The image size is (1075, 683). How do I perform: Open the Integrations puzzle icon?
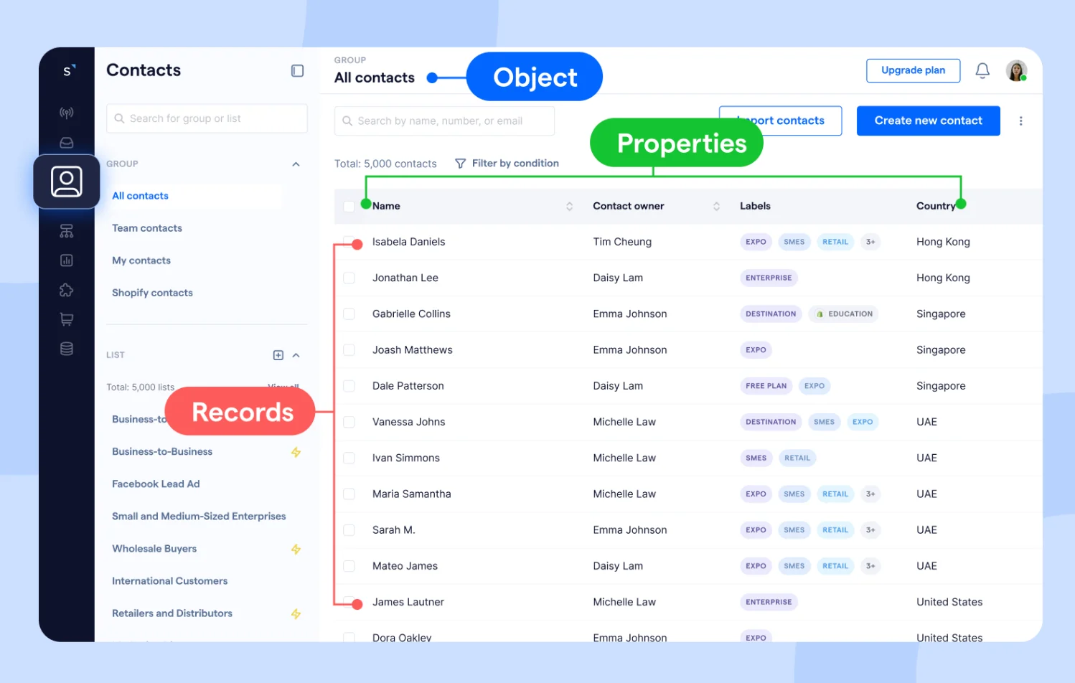(66, 290)
